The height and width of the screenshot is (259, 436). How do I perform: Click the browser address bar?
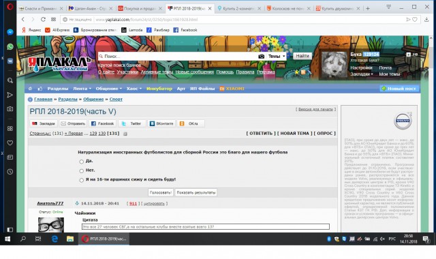[234, 20]
